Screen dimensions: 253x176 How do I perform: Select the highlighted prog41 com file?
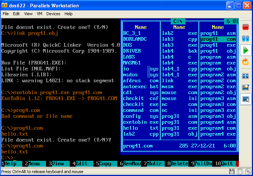point(218,39)
